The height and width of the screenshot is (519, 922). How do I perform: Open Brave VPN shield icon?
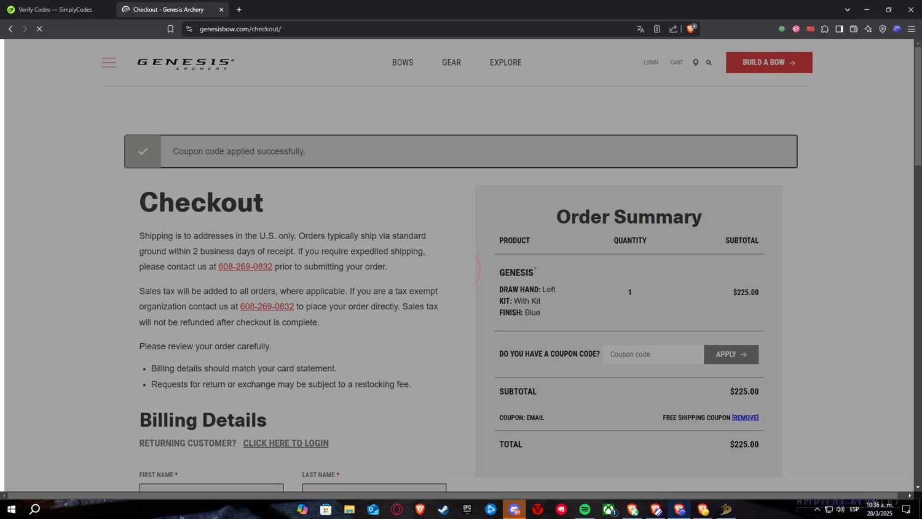[883, 29]
